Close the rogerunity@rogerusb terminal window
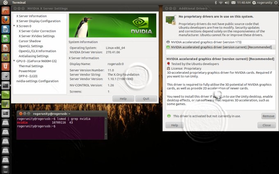Image resolution: width=279 pixels, height=174 pixels. pos(21,114)
